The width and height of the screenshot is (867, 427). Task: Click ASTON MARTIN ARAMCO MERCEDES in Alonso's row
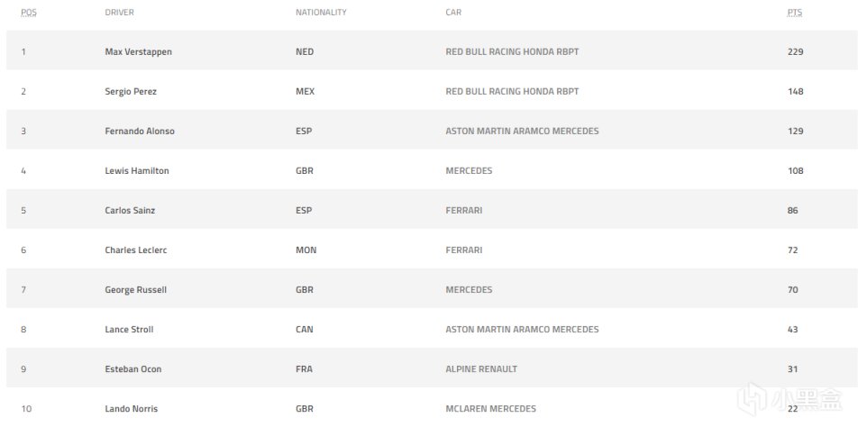click(x=522, y=131)
